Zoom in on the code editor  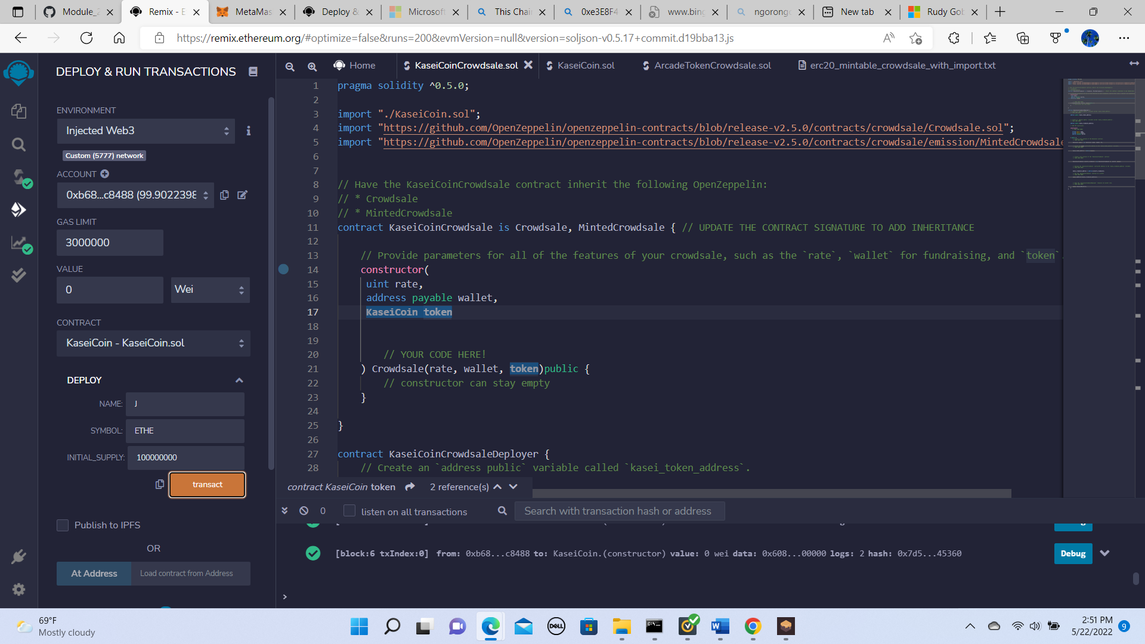(312, 67)
